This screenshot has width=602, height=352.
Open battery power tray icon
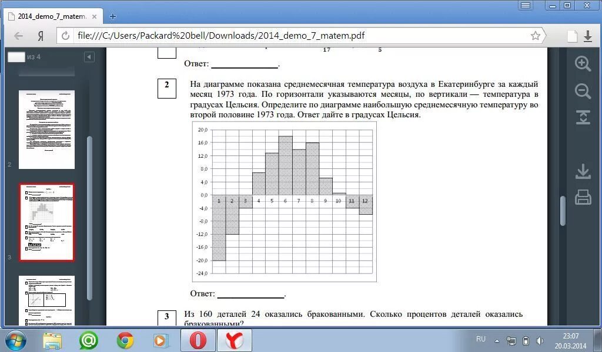(526, 340)
